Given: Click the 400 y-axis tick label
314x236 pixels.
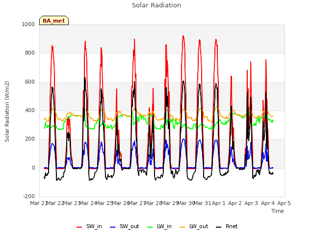Looking at the screenshot, I should [x=30, y=110].
